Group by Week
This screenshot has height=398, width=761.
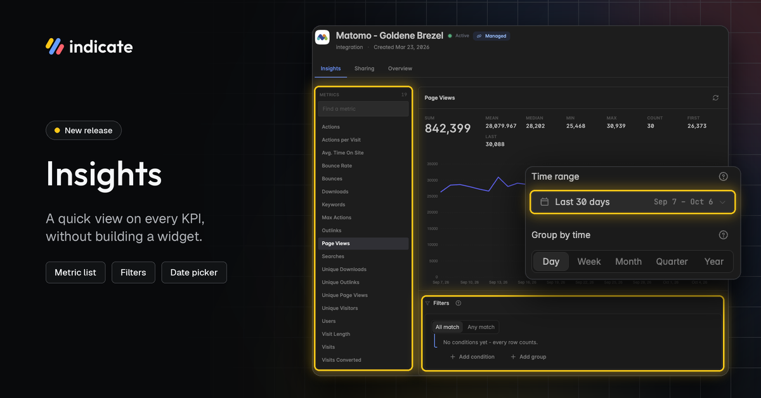click(589, 262)
